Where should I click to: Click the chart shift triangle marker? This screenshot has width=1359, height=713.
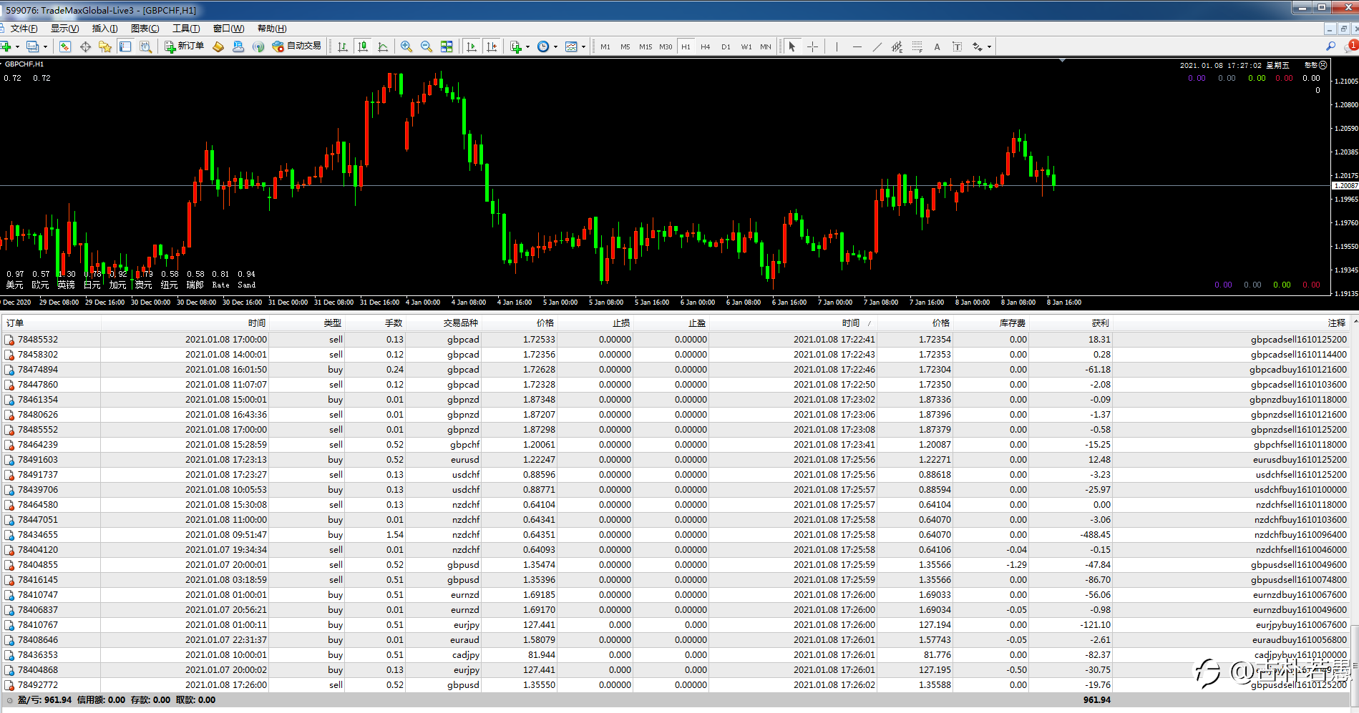click(x=1062, y=61)
